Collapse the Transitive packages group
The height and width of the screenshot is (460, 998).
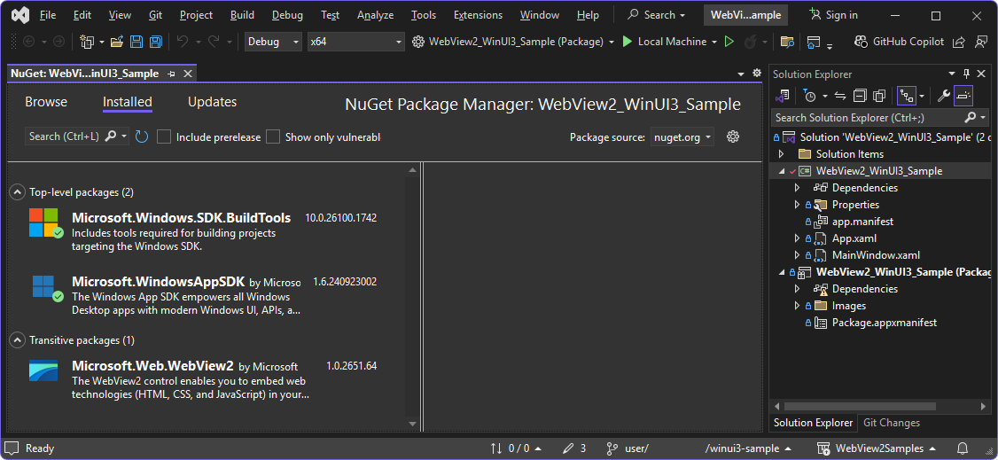[17, 340]
